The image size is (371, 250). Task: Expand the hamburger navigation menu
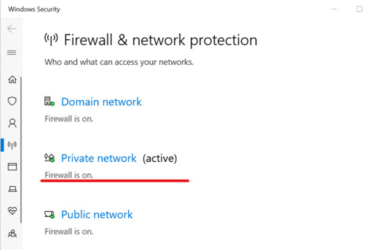pos(11,53)
